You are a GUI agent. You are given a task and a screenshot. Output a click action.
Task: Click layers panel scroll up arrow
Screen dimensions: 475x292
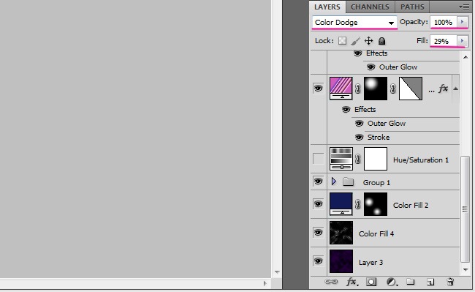tap(465, 57)
